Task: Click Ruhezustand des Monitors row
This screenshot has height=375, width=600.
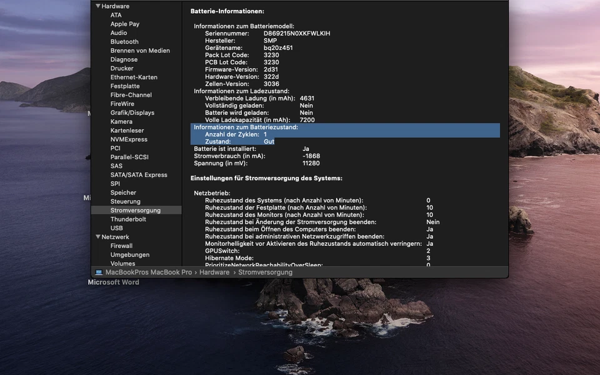Action: pos(319,215)
